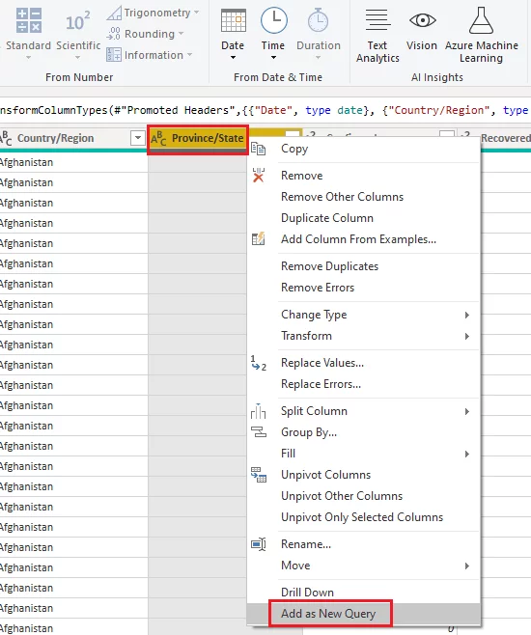Image resolution: width=531 pixels, height=635 pixels.
Task: Click the Duration stopwatch icon
Action: pyautogui.click(x=318, y=20)
